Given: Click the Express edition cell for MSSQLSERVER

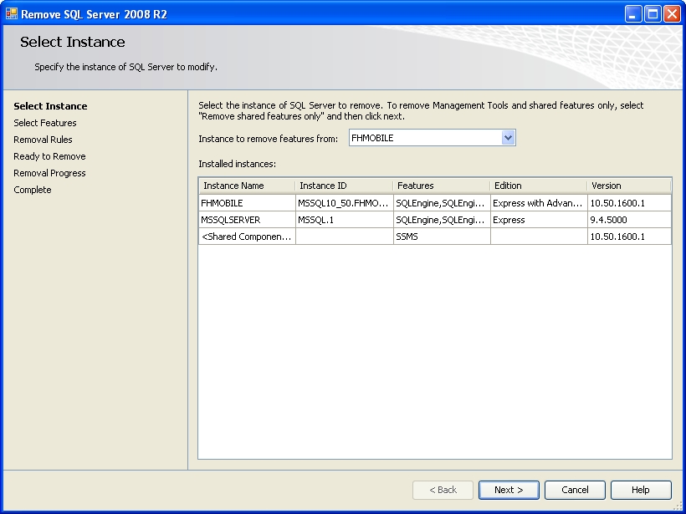Looking at the screenshot, I should pos(539,220).
